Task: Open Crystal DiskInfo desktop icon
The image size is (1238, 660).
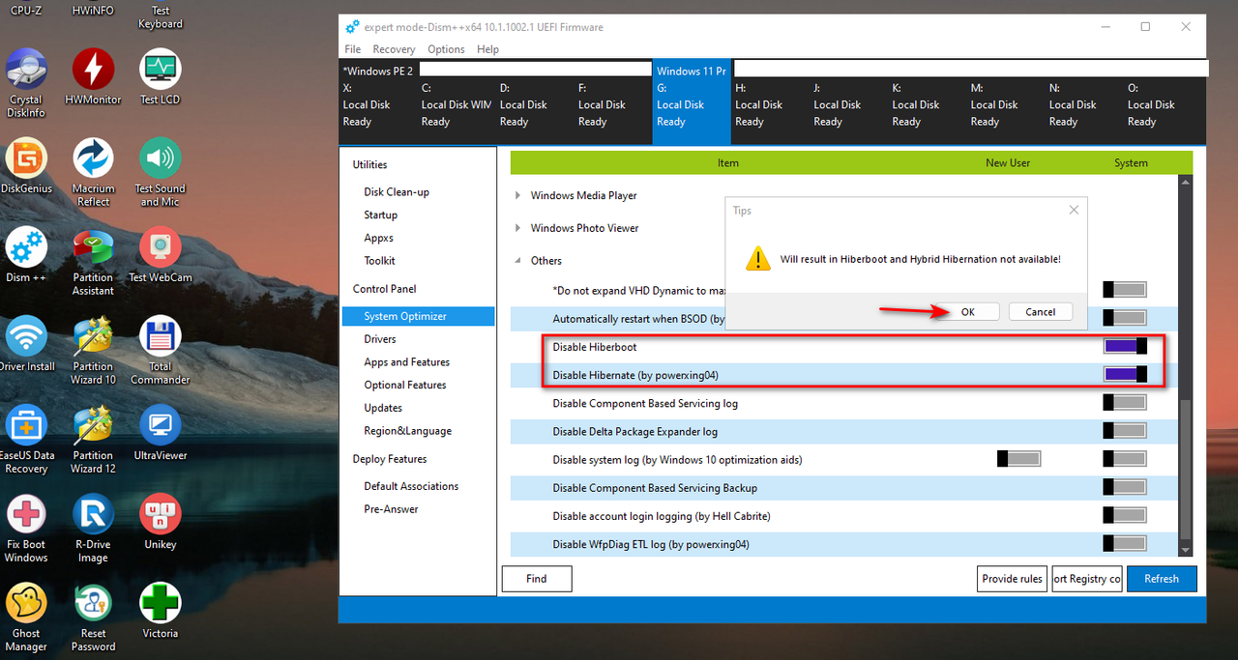Action: [26, 82]
